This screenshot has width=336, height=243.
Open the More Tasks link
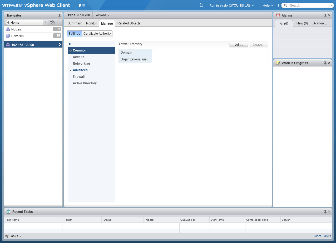(323, 236)
